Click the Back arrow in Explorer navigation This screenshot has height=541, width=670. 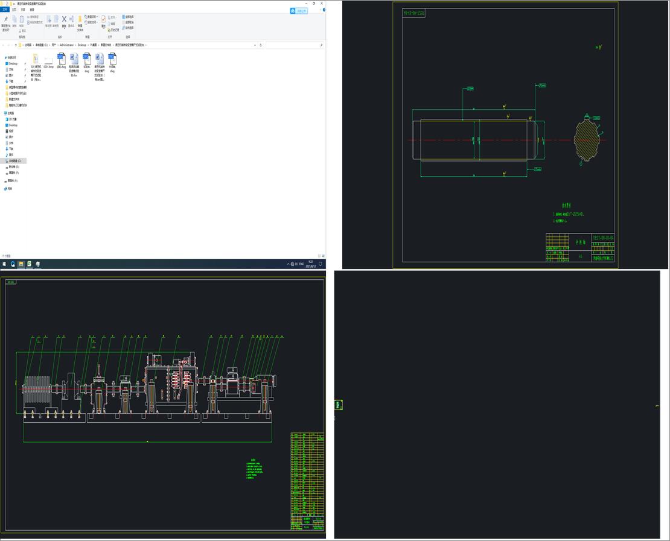(x=3, y=45)
